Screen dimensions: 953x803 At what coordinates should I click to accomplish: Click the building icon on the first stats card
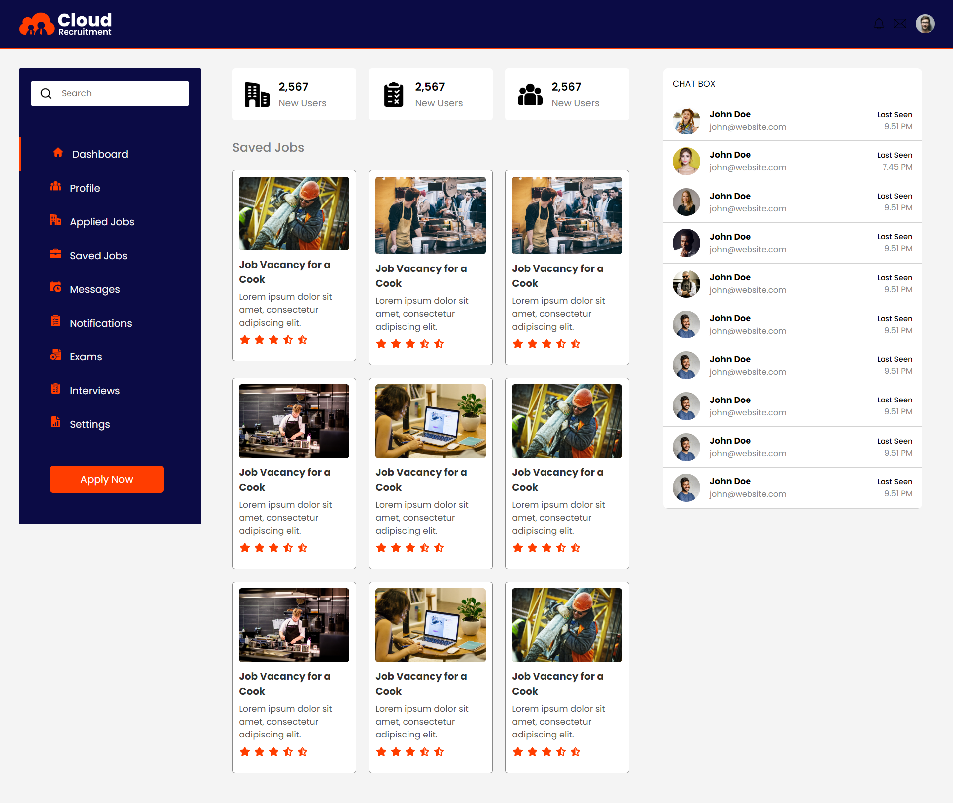point(256,94)
